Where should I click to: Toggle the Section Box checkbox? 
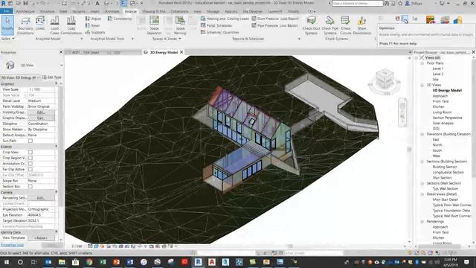click(30, 186)
